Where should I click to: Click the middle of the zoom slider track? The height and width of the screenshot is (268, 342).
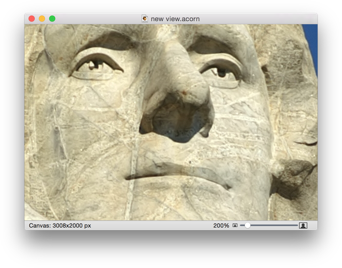(269, 225)
